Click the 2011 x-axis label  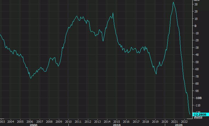[78, 122]
